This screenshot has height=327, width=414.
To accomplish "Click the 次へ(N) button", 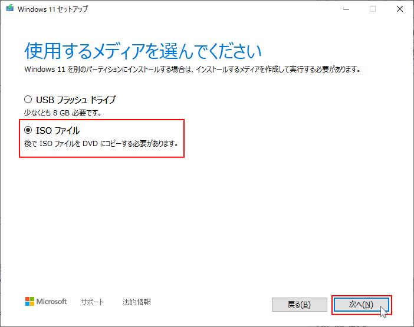I will point(361,305).
